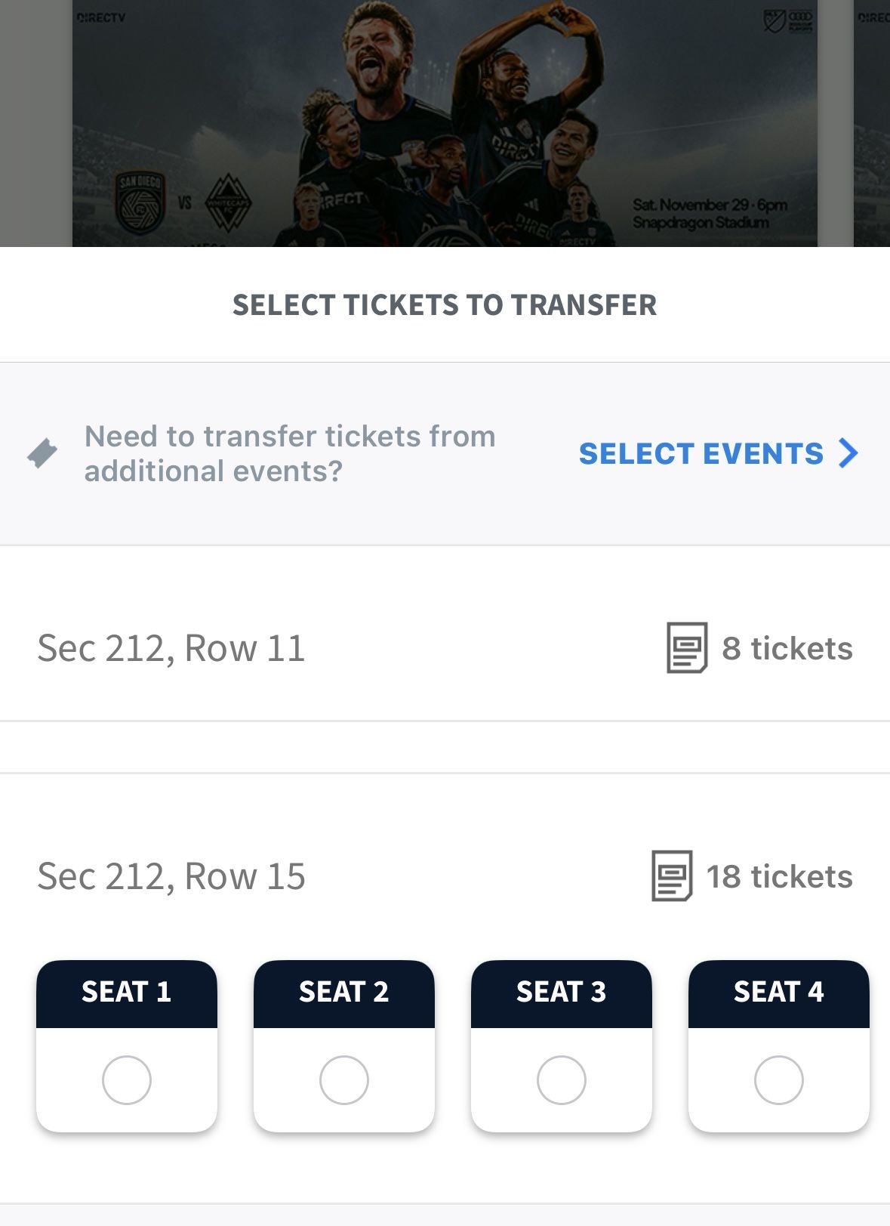Select Seat 4 in Row 15
The height and width of the screenshot is (1226, 890).
(x=781, y=1079)
